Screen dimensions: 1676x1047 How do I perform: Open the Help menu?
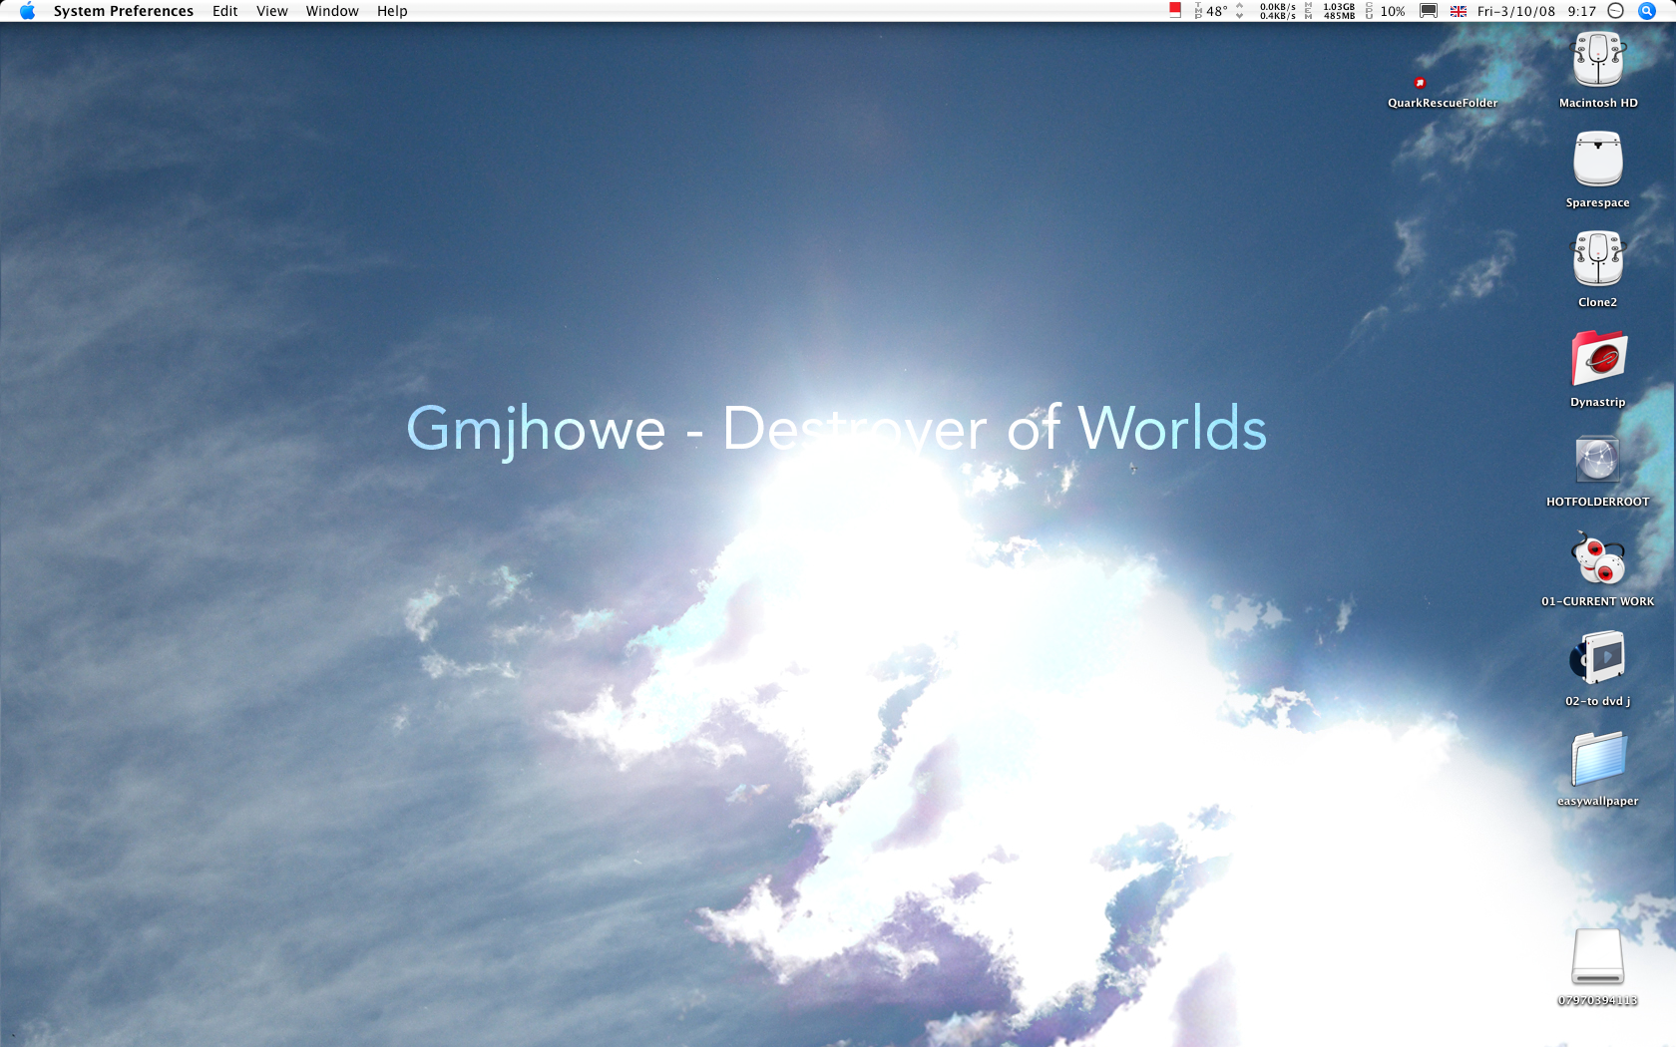[391, 11]
